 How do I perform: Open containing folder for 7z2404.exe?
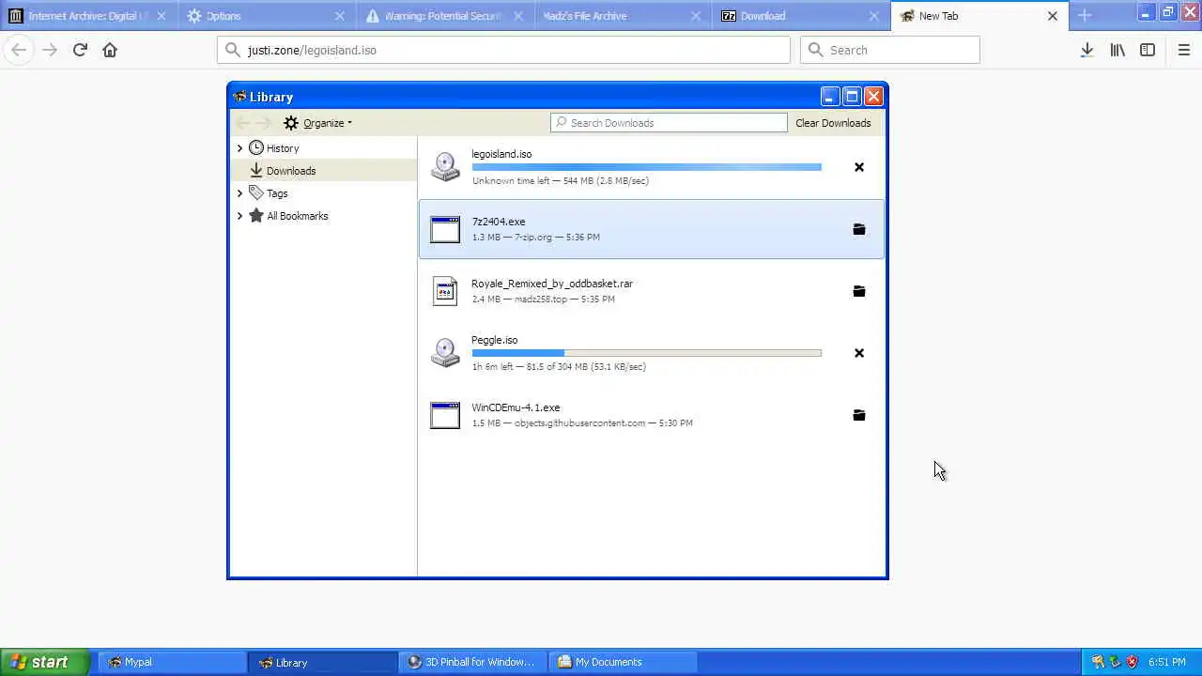[858, 229]
